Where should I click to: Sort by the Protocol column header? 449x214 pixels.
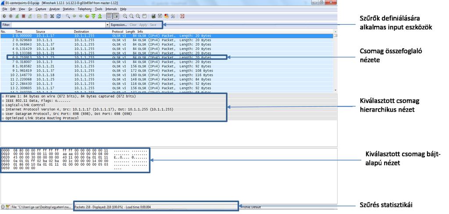pos(118,32)
